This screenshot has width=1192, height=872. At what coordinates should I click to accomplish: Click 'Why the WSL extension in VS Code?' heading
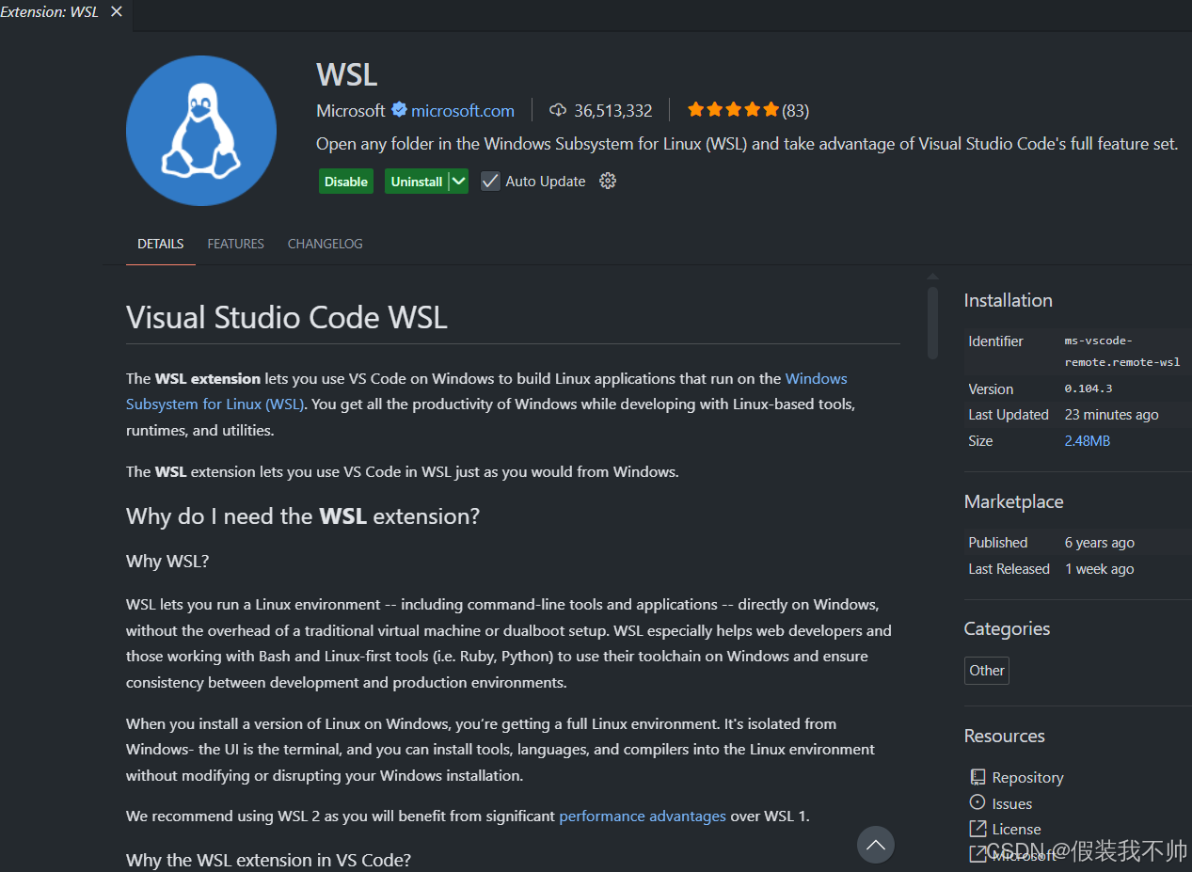coord(269,859)
